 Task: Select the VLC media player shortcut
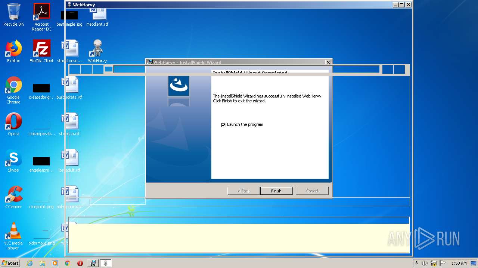(13, 236)
